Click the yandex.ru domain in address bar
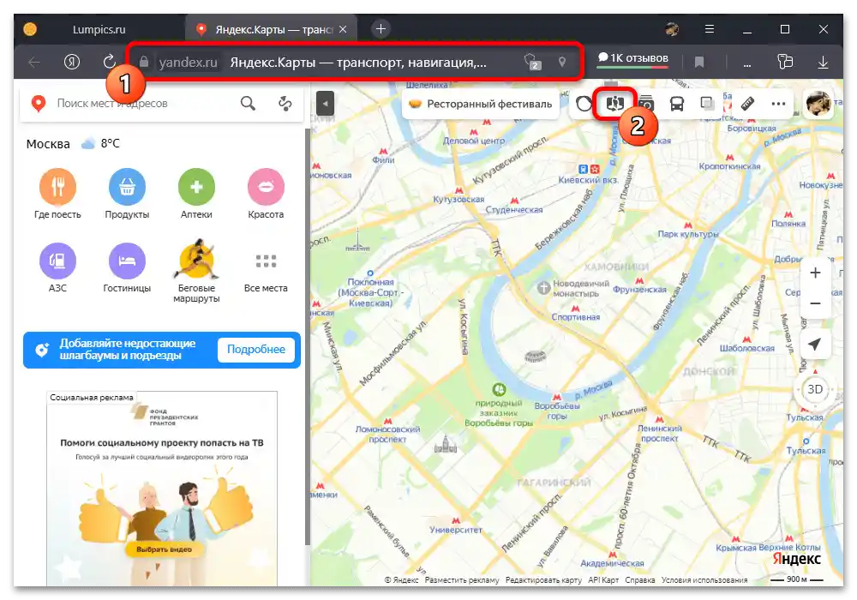 (x=188, y=63)
